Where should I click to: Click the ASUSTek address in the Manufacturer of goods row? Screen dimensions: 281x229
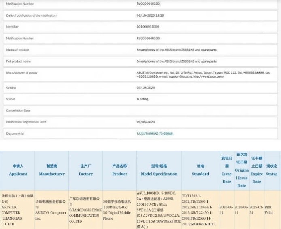click(203, 74)
